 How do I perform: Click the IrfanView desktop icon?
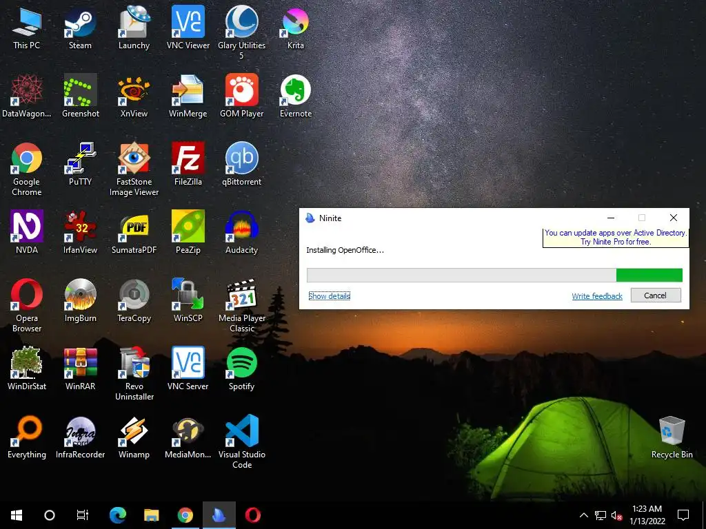pos(80,232)
